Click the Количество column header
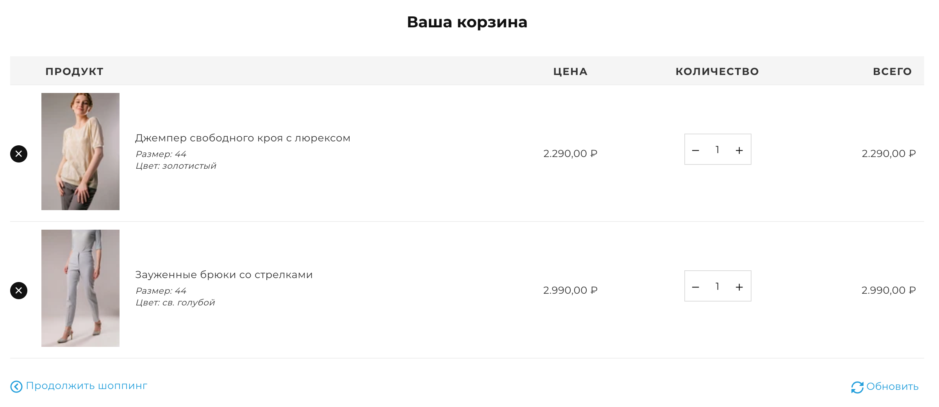Image resolution: width=939 pixels, height=407 pixels. (718, 71)
